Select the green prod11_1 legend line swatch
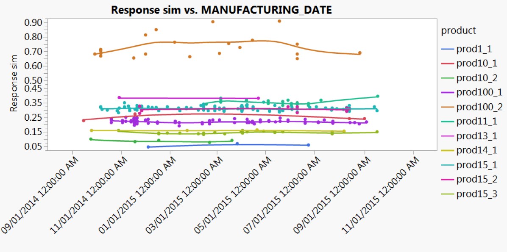 [x=447, y=122]
